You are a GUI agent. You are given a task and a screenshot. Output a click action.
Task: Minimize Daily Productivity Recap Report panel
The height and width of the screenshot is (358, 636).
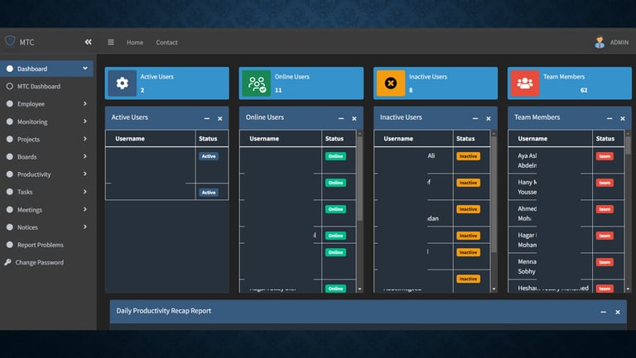(604, 312)
